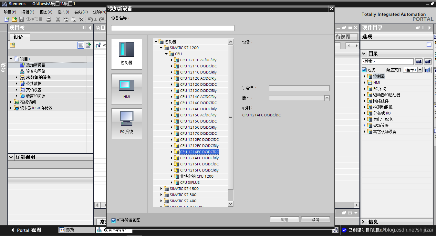The image size is (436, 236).
Task: Select 网络组件 in hardware catalog
Action: click(x=381, y=101)
